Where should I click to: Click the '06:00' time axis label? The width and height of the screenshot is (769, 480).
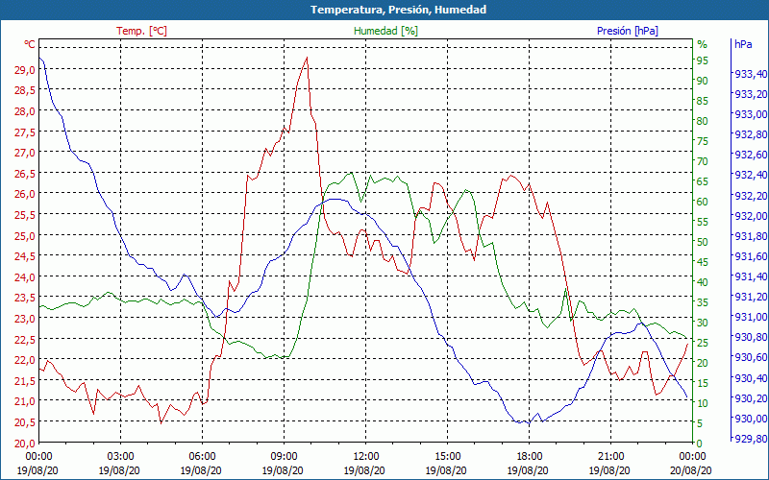[202, 457]
